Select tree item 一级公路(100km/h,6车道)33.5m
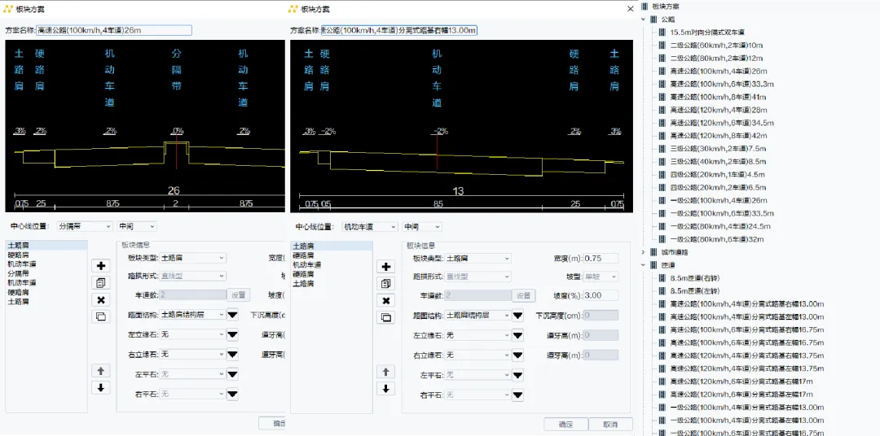Image resolution: width=880 pixels, height=436 pixels. pos(722,213)
